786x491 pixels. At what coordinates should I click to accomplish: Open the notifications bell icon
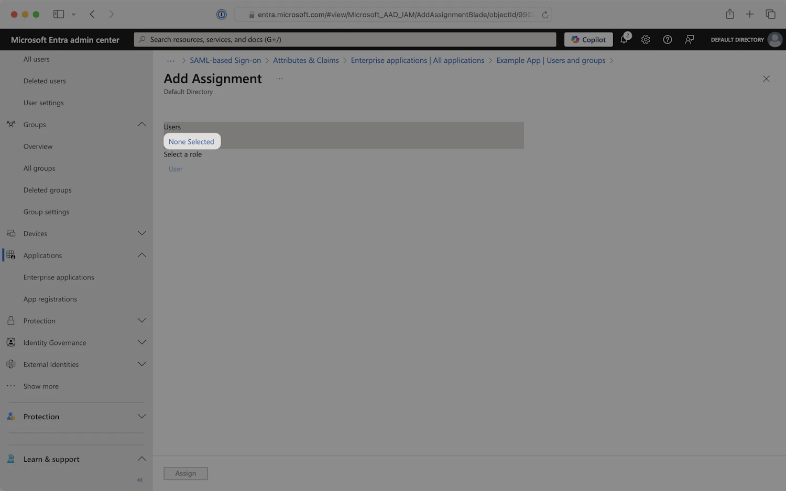624,39
